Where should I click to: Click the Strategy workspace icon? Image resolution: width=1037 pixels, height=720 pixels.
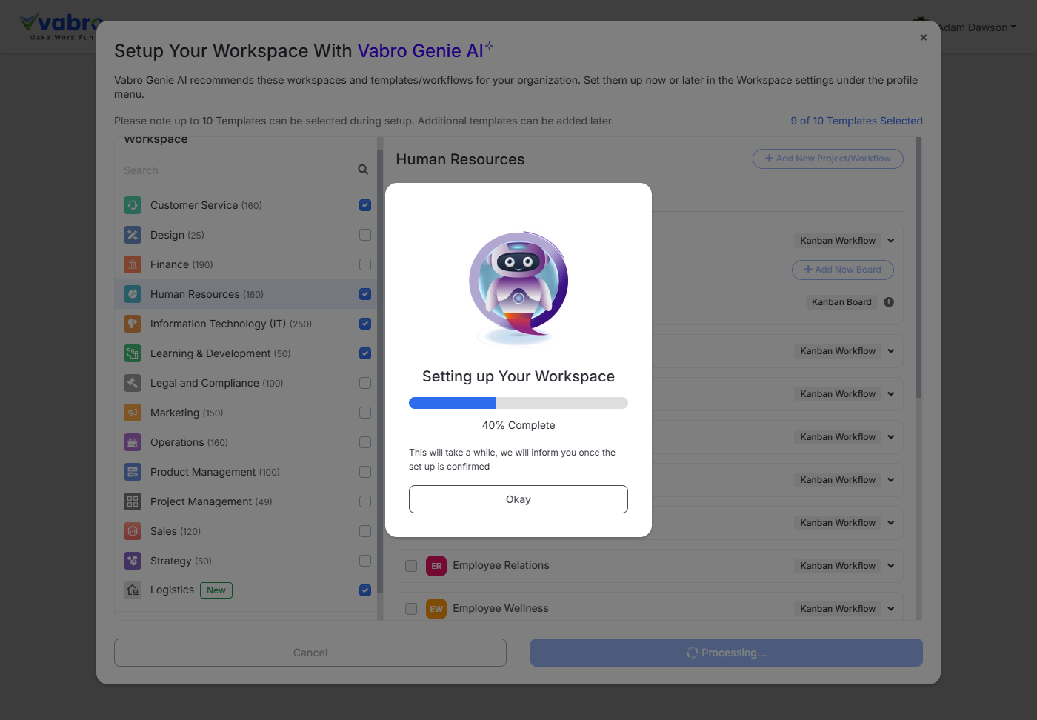click(x=133, y=561)
